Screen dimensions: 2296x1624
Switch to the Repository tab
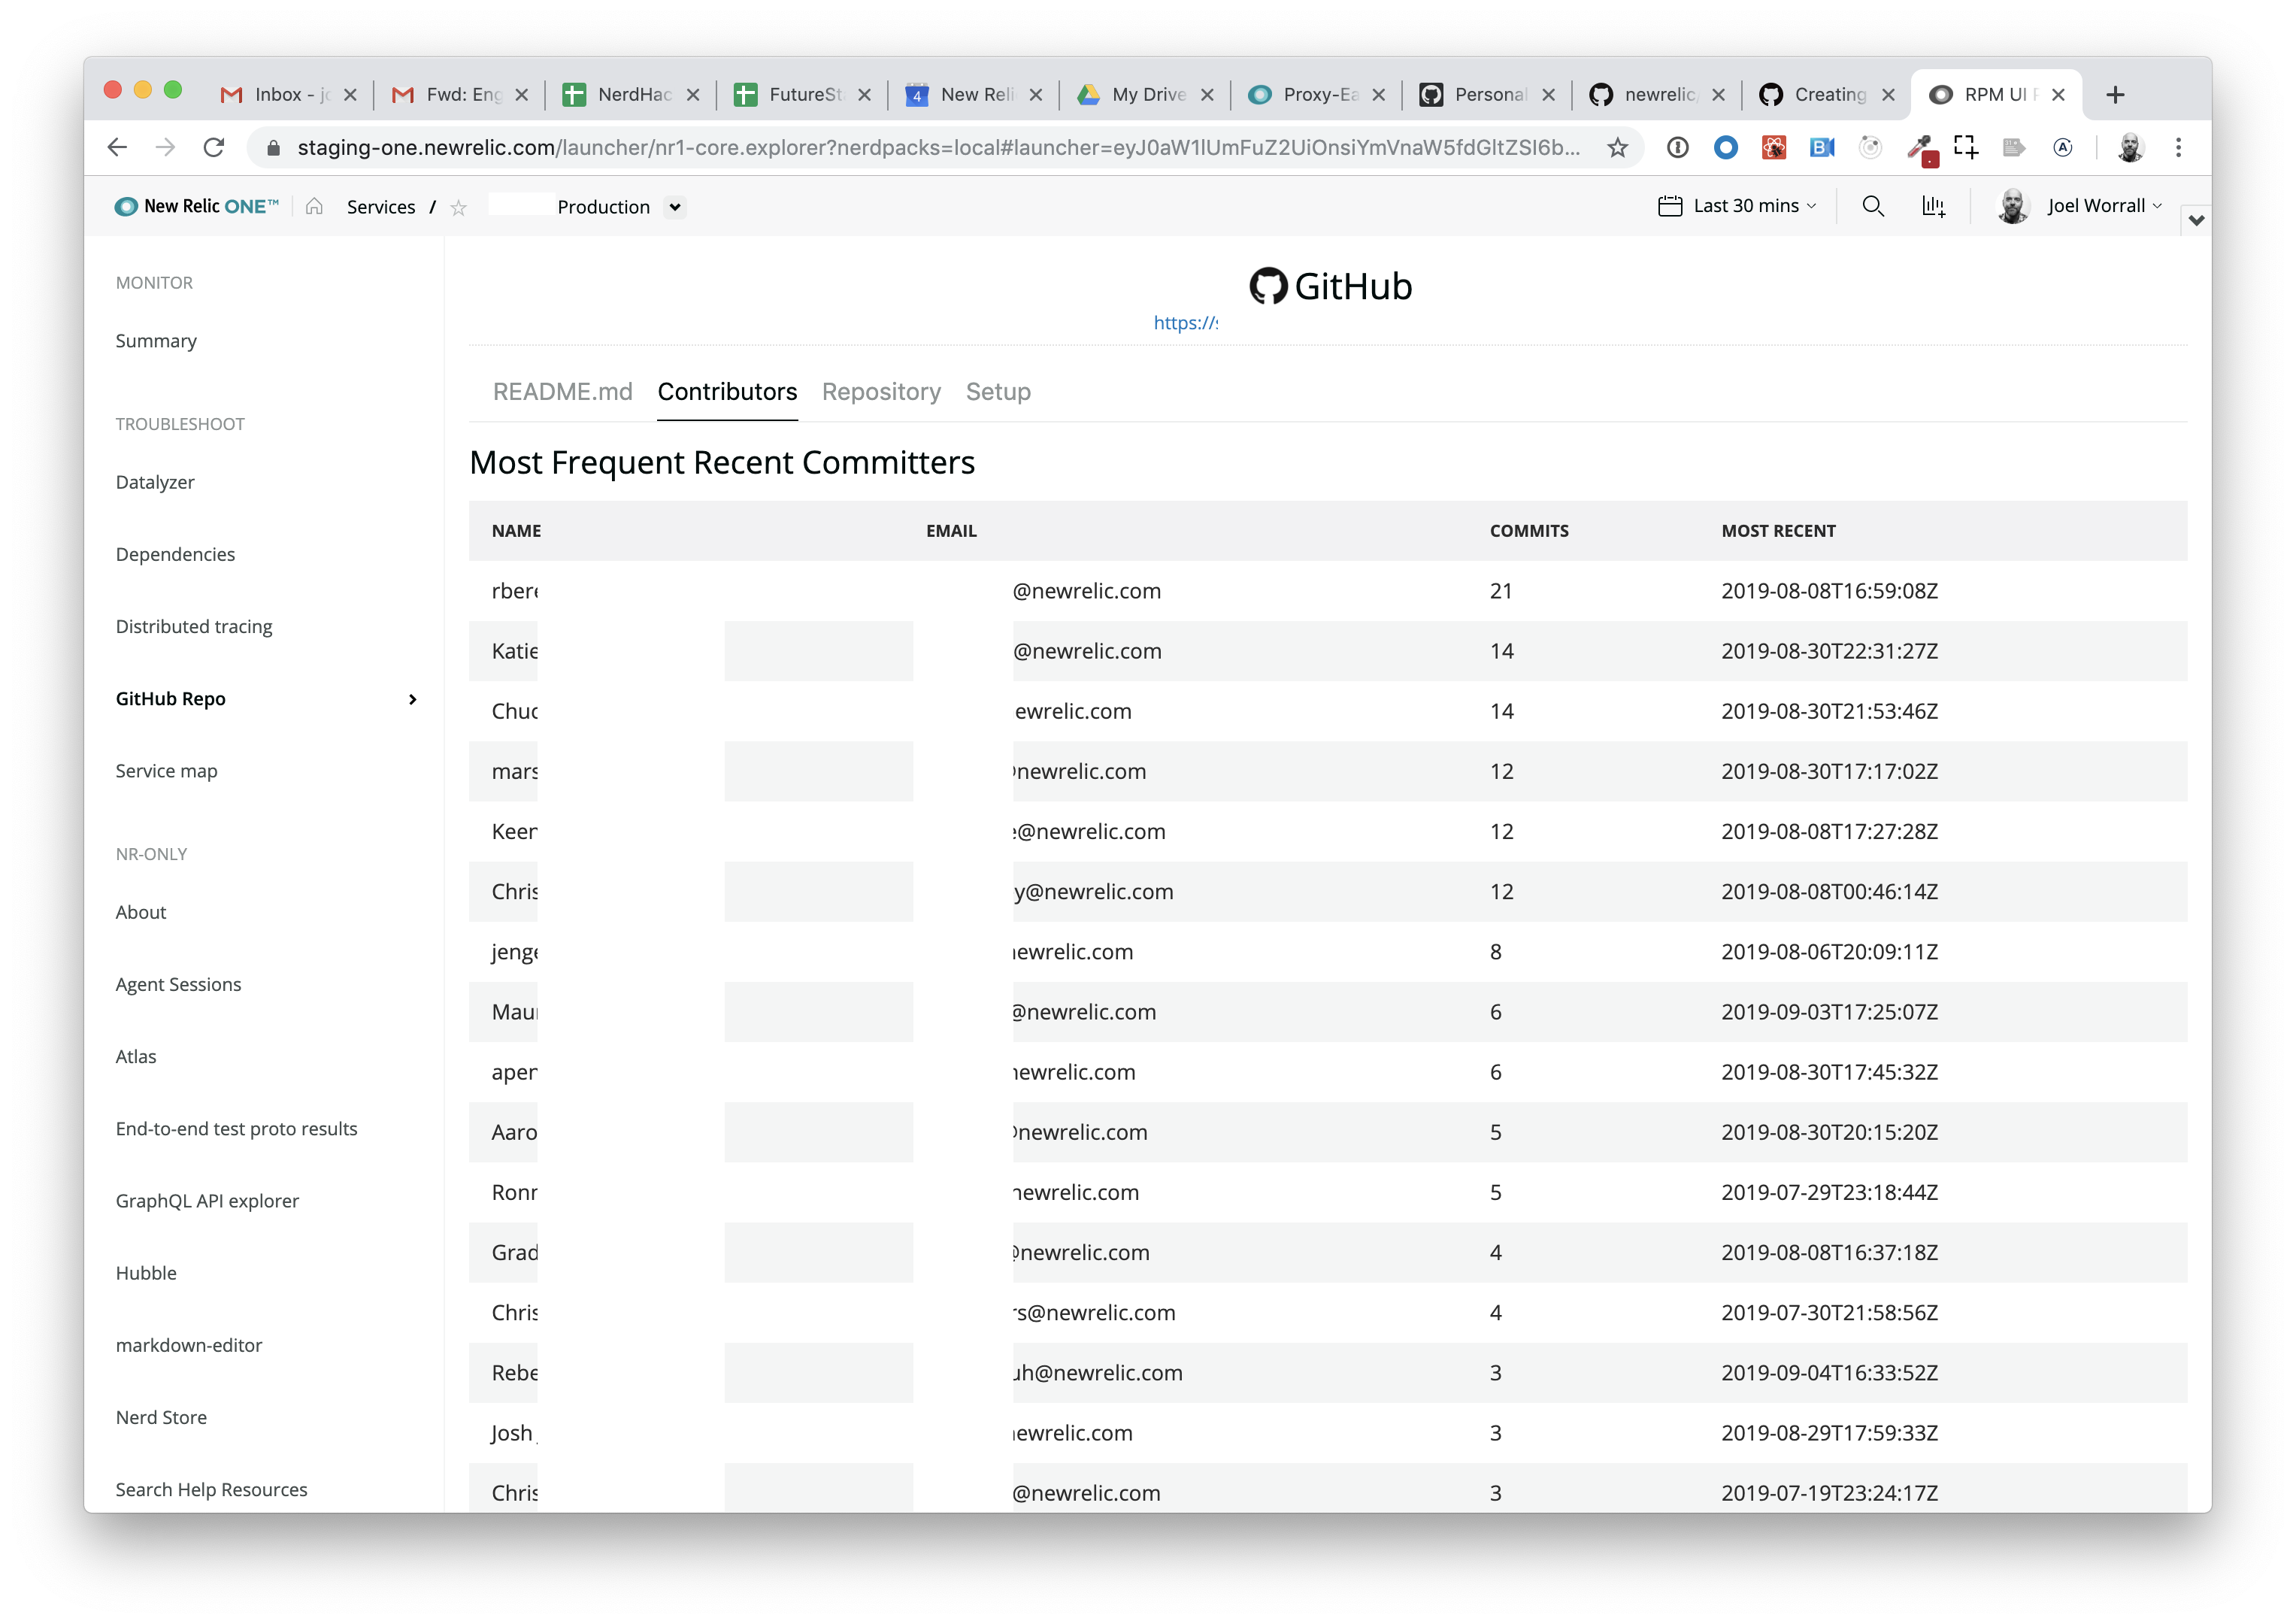pos(881,392)
